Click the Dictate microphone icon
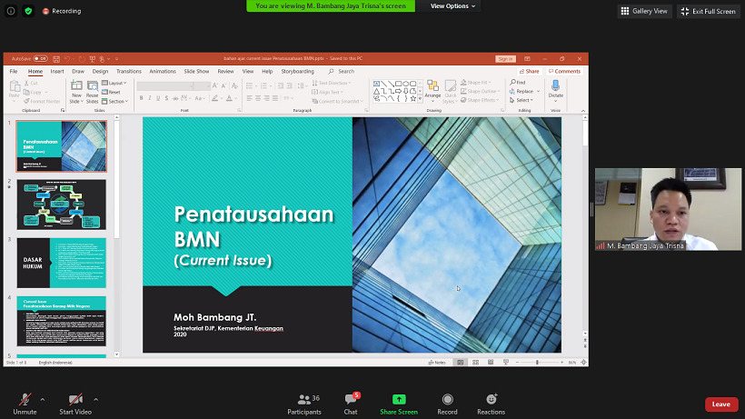 point(555,87)
